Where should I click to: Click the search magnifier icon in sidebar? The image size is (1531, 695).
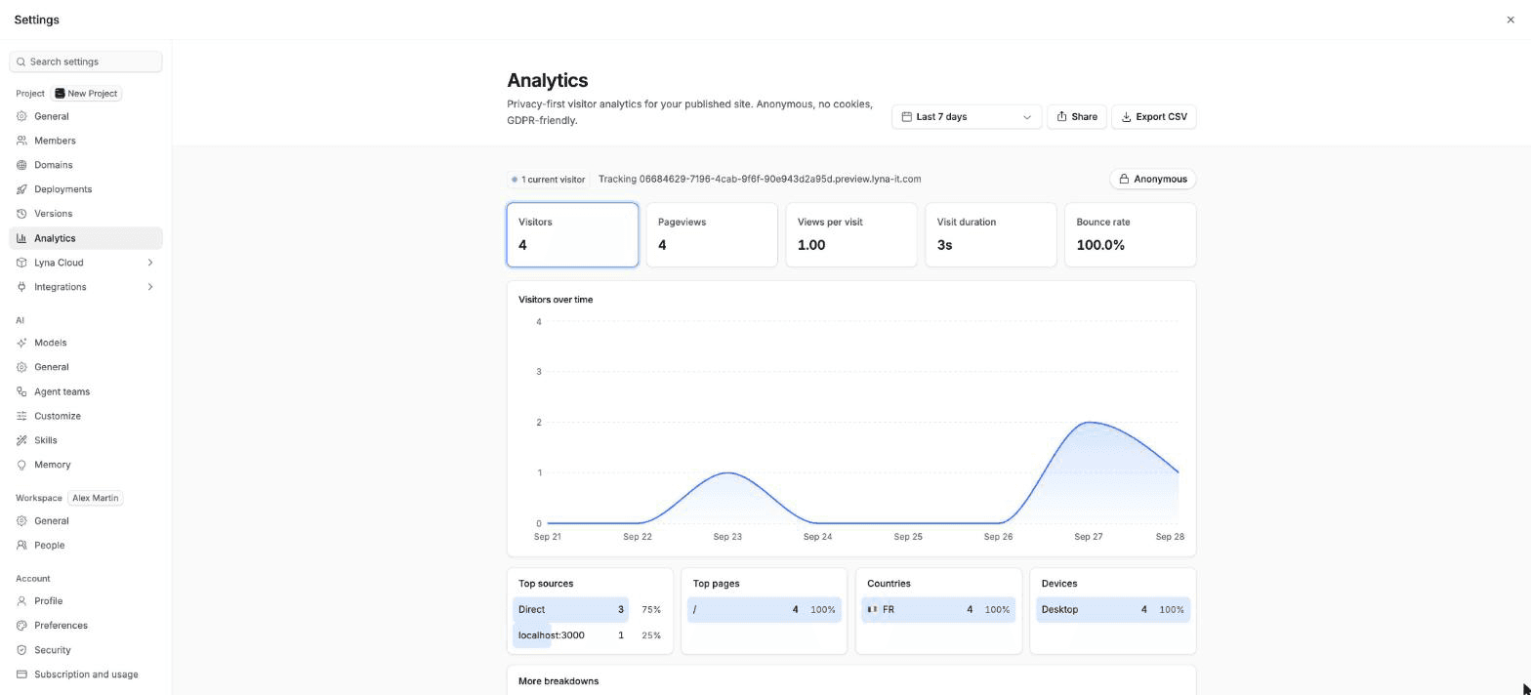click(21, 61)
